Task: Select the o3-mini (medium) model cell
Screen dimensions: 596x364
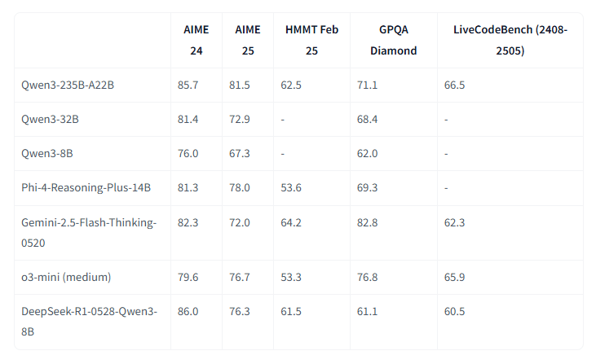Action: coord(66,277)
